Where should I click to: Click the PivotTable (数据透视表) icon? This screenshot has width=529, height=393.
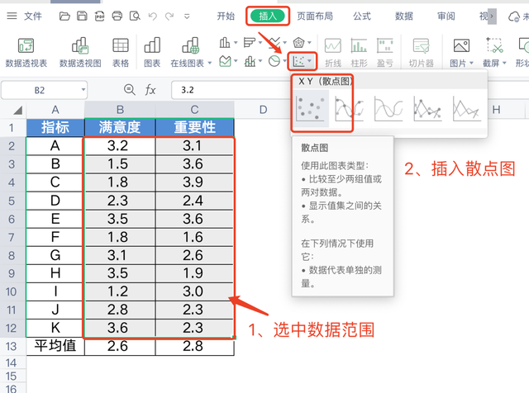(x=26, y=46)
